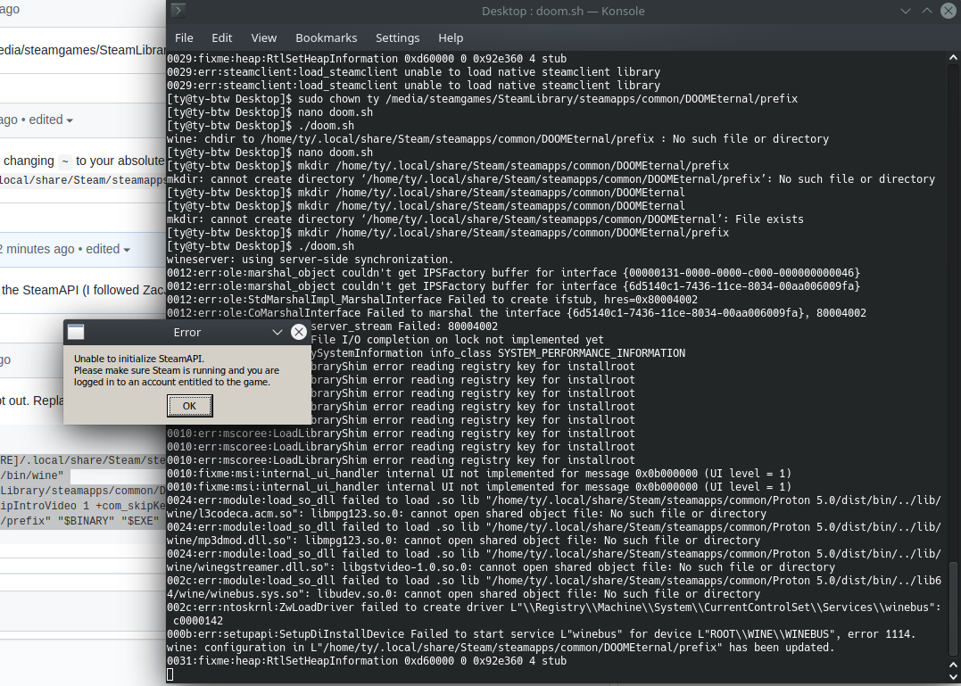This screenshot has height=686, width=961.
Task: Click first 'load_steamclient unable to load' line
Action: pos(414,71)
